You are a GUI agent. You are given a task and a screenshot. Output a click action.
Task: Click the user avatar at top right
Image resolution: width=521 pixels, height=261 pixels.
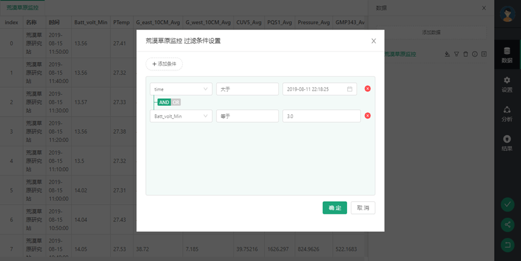507,14
